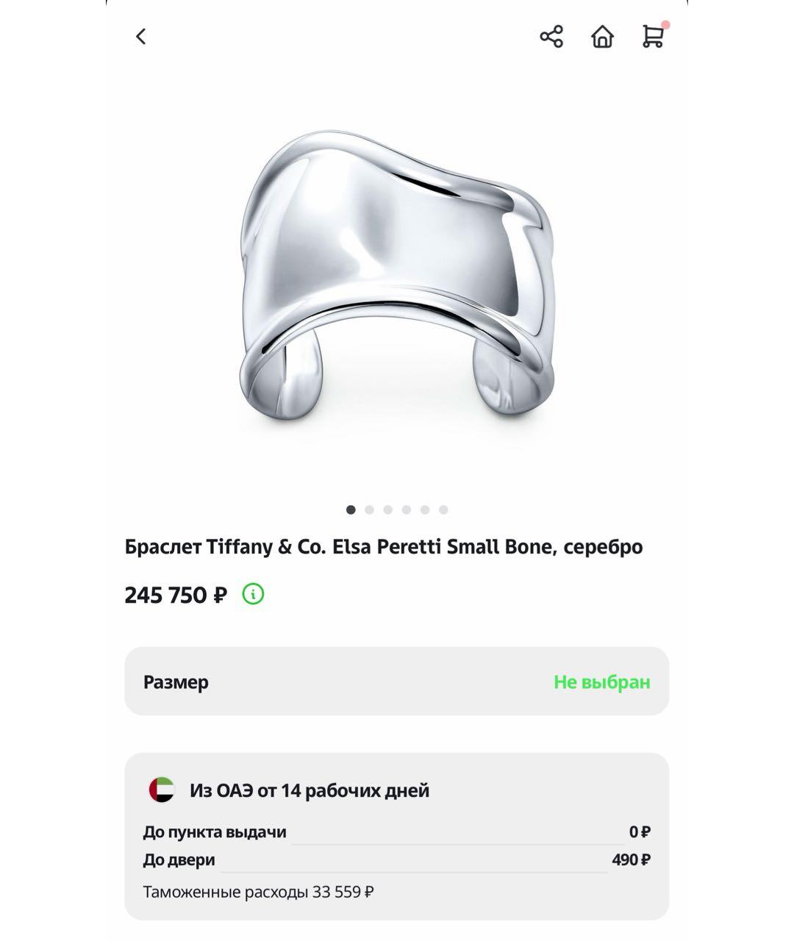The height and width of the screenshot is (941, 794).
Task: Choose size via 'Не выбран' label
Action: coord(602,682)
